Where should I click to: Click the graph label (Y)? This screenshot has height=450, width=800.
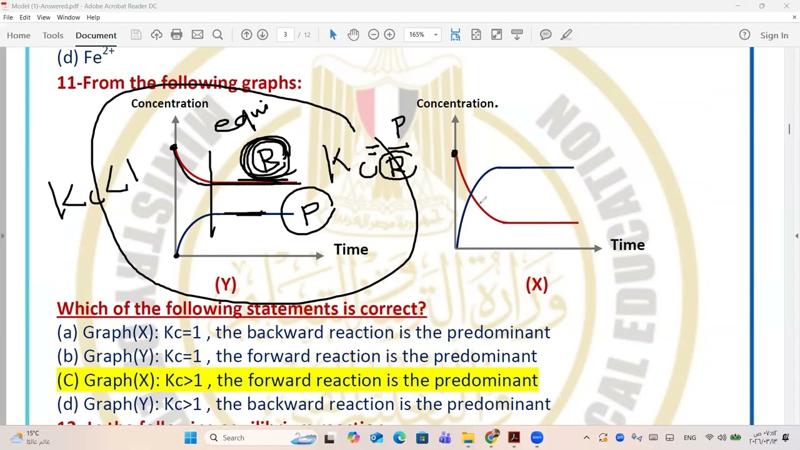226,285
